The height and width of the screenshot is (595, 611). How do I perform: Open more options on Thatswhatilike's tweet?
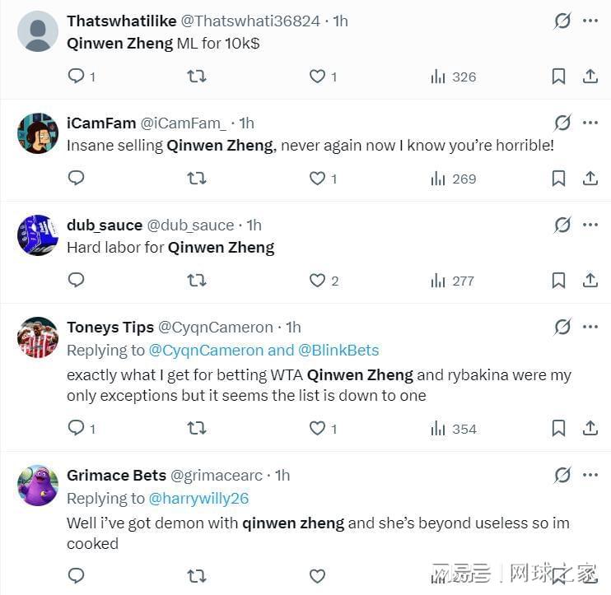pyautogui.click(x=590, y=21)
